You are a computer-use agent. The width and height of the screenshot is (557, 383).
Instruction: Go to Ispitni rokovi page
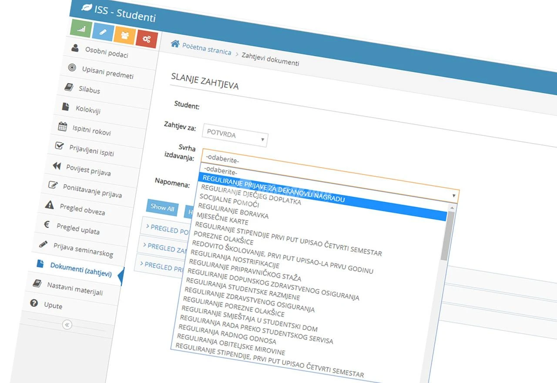(x=92, y=130)
